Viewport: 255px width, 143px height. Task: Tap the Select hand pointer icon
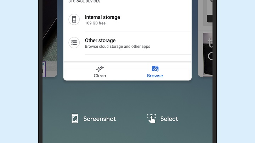(152, 119)
